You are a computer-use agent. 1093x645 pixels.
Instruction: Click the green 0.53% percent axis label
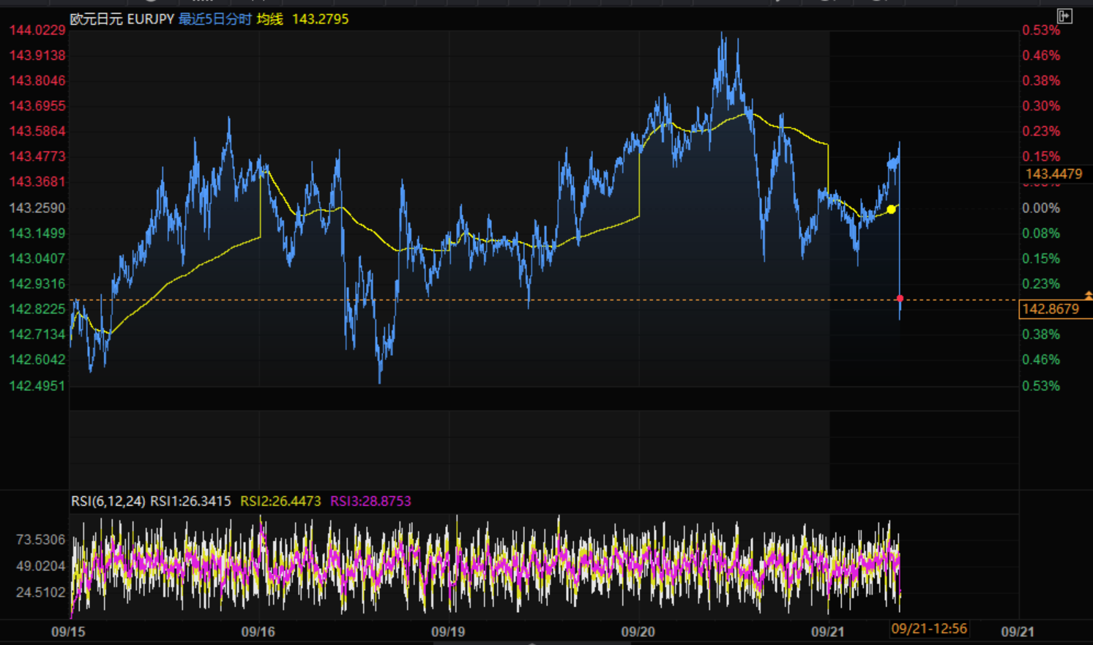pyautogui.click(x=1041, y=386)
